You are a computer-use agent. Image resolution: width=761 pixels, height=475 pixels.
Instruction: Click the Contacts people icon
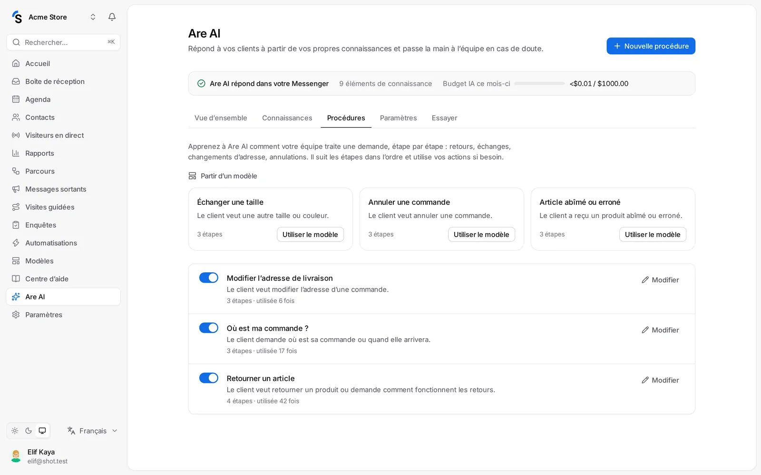(x=16, y=117)
